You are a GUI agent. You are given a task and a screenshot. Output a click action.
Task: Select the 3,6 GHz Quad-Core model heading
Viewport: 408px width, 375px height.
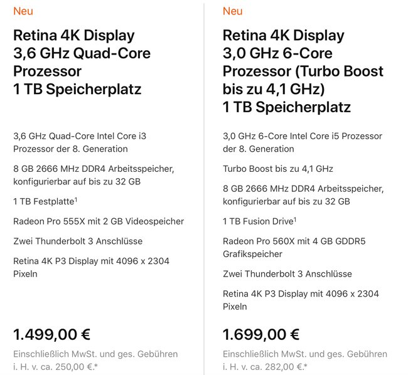point(82,62)
